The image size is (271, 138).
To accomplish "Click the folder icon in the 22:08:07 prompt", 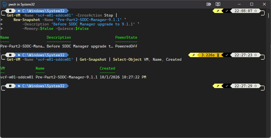I will (x=19, y=11).
